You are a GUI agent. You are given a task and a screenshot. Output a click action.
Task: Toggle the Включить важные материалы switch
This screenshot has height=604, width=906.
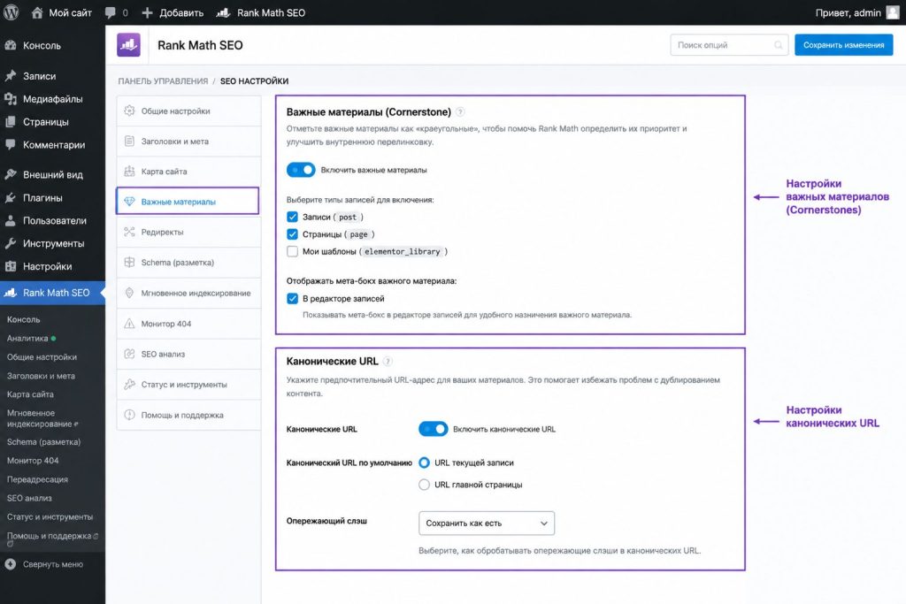[x=301, y=170]
